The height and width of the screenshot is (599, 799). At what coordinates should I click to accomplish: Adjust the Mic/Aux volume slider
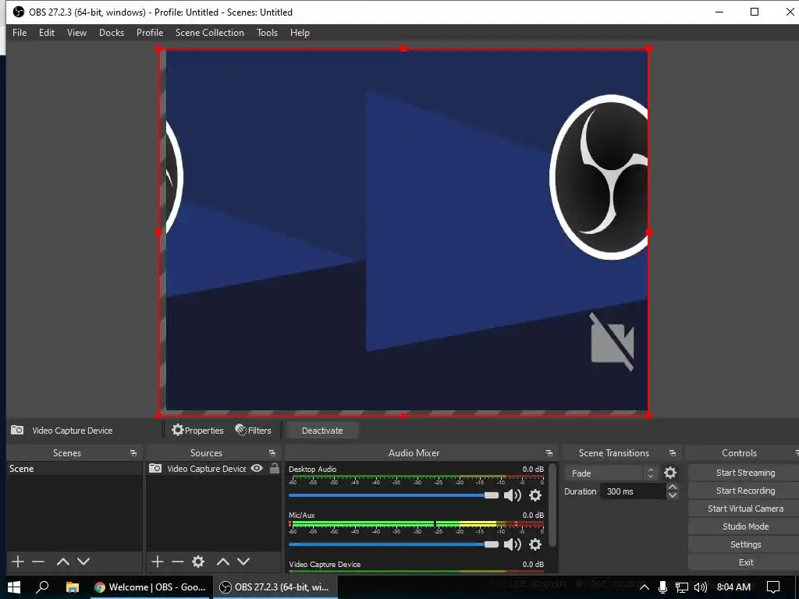pos(393,544)
